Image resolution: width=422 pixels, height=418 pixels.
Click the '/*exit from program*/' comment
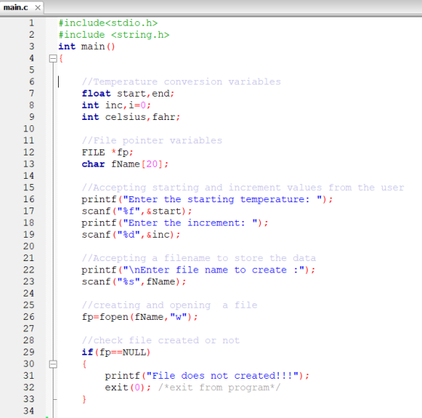(x=219, y=388)
